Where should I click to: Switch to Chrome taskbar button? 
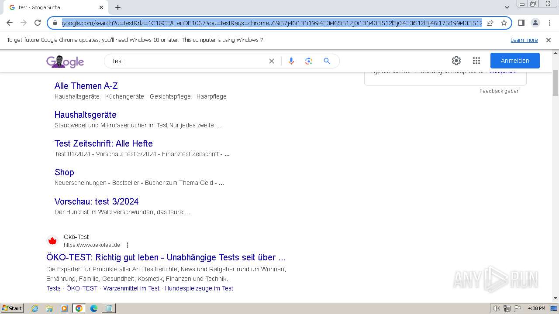pyautogui.click(x=79, y=308)
